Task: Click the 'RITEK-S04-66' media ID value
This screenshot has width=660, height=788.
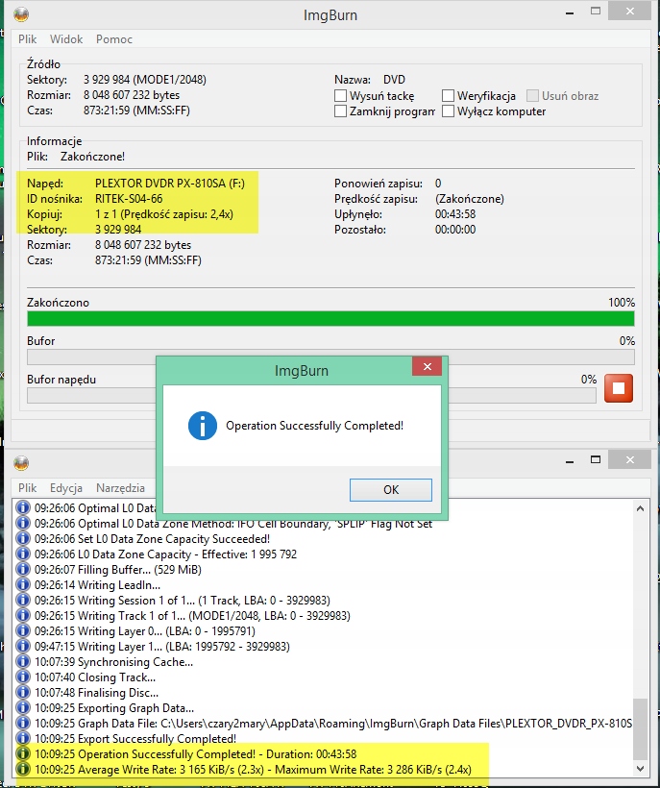Action: 129,199
